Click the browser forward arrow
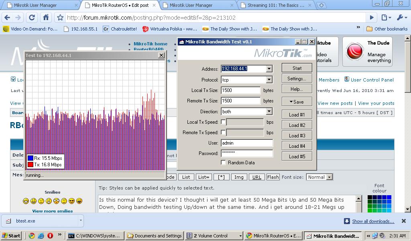Screen dimensions: 411x241 (x=18, y=18)
